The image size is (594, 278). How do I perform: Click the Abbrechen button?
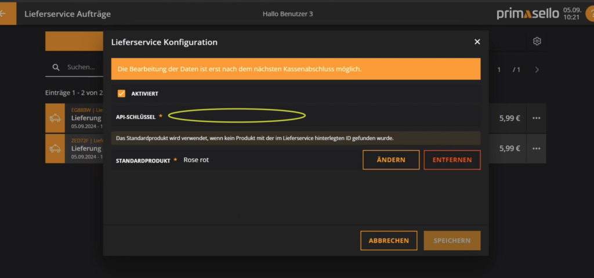[x=389, y=240]
